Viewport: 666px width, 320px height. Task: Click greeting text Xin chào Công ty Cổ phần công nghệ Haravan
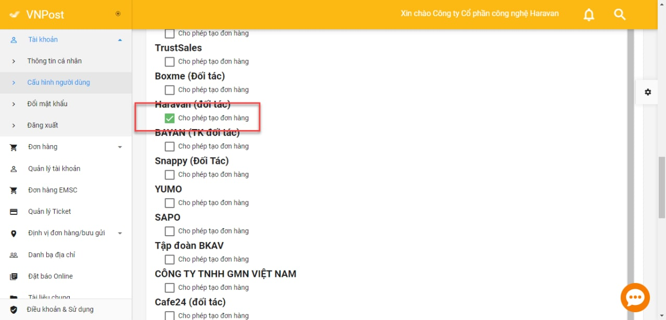[480, 14]
